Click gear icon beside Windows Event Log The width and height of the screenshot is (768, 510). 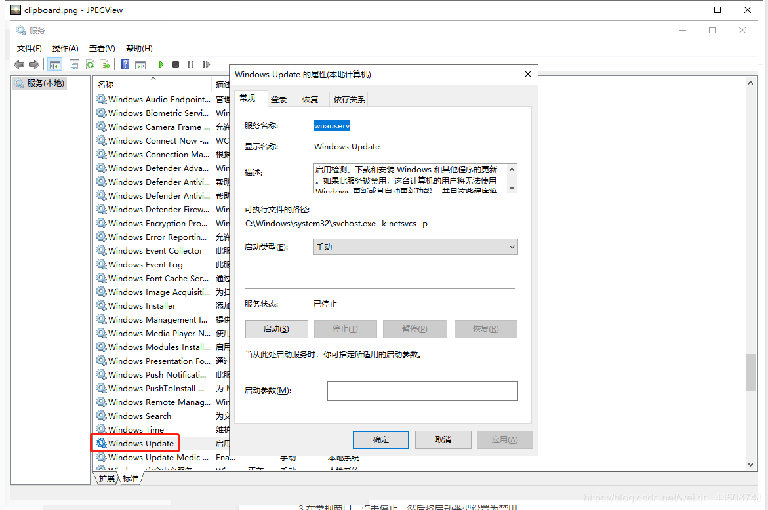[102, 264]
